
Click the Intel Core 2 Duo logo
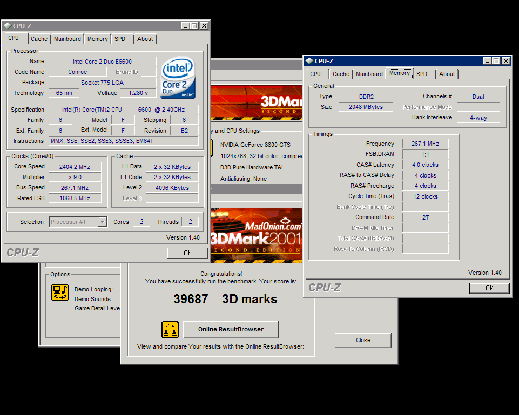click(x=178, y=78)
